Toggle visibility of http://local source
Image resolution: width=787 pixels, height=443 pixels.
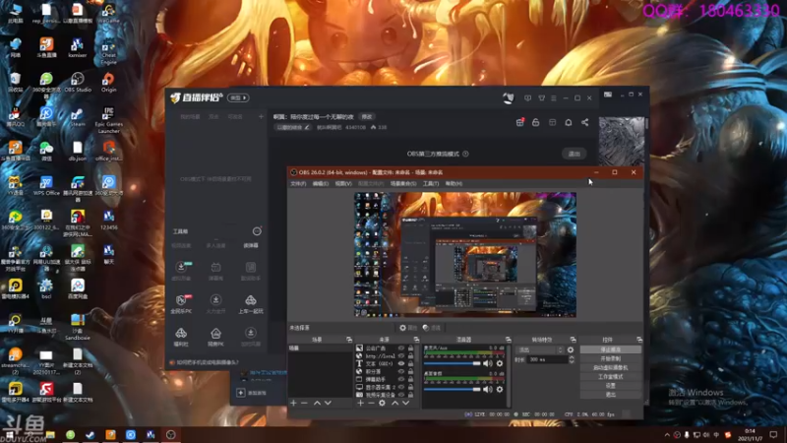[401, 355]
